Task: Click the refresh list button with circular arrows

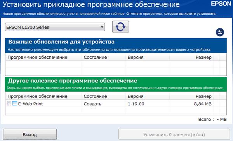Action: 120,26
